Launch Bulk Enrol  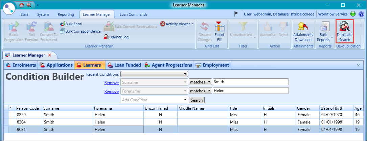coord(71,24)
